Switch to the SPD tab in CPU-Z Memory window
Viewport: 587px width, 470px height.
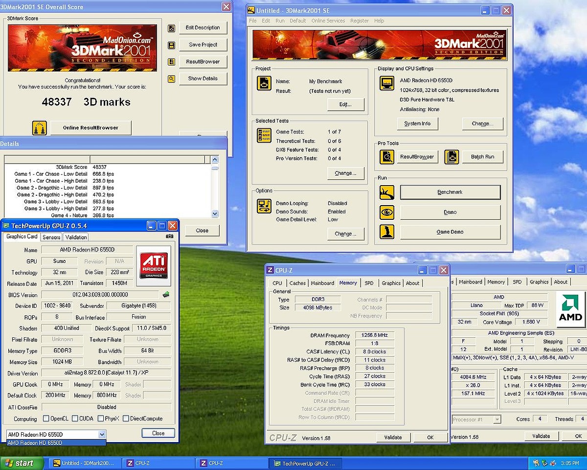coord(369,283)
